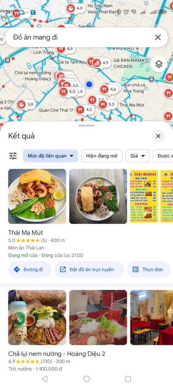
Task: Open the first Thái Ma Mút food photo
Action: pos(37,196)
